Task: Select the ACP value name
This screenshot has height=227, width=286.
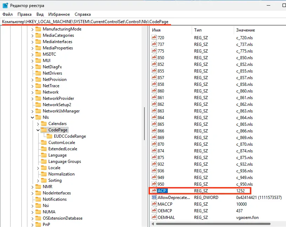Action: pos(162,191)
